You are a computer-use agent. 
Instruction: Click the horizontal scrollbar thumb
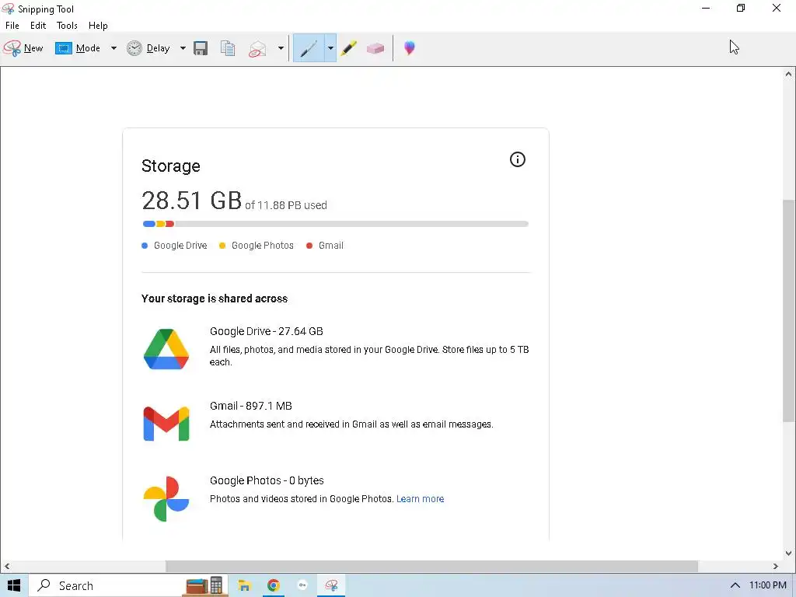pyautogui.click(x=432, y=566)
